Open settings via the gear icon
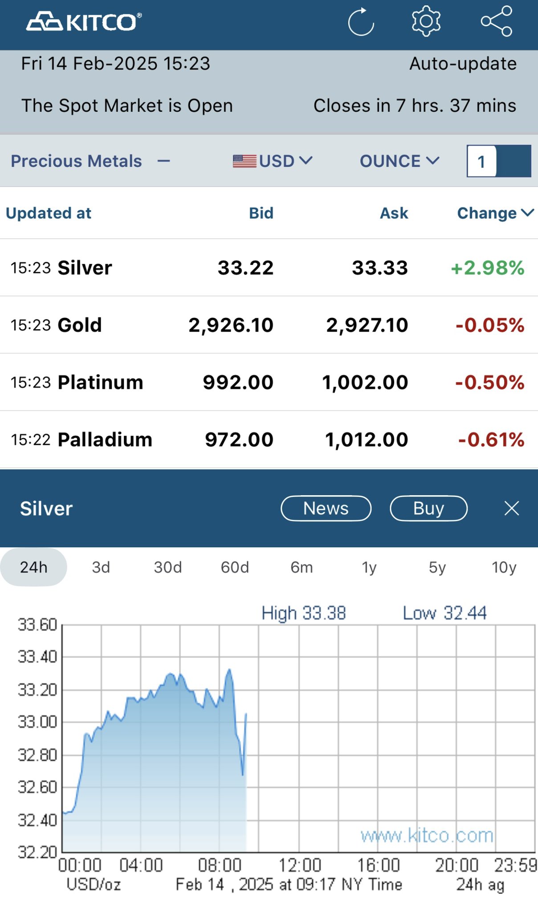The width and height of the screenshot is (538, 912). pyautogui.click(x=426, y=21)
